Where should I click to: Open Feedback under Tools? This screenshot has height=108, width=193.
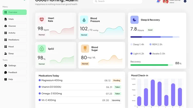(x=15, y=72)
